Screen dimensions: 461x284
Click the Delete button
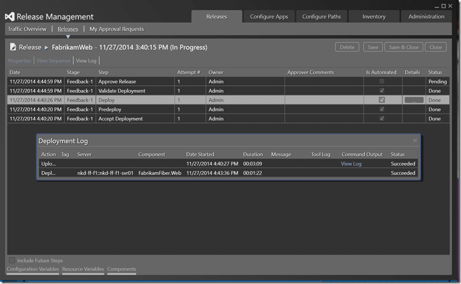point(347,47)
